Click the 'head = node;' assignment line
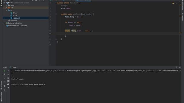 (75, 25)
